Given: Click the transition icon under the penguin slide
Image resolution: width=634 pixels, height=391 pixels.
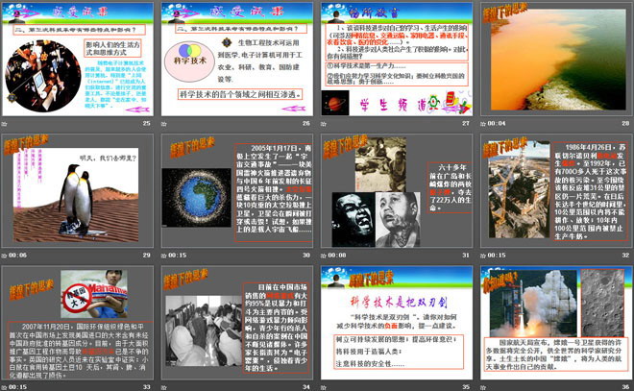Looking at the screenshot, I should pos(7,255).
